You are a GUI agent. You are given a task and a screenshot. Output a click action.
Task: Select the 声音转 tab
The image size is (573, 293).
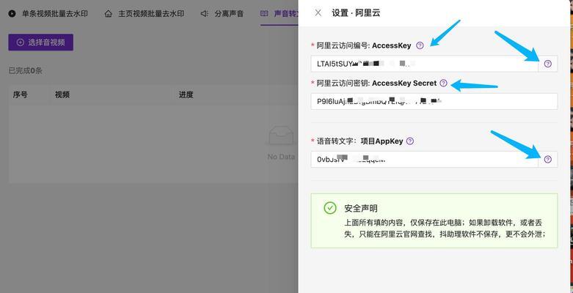click(x=280, y=14)
